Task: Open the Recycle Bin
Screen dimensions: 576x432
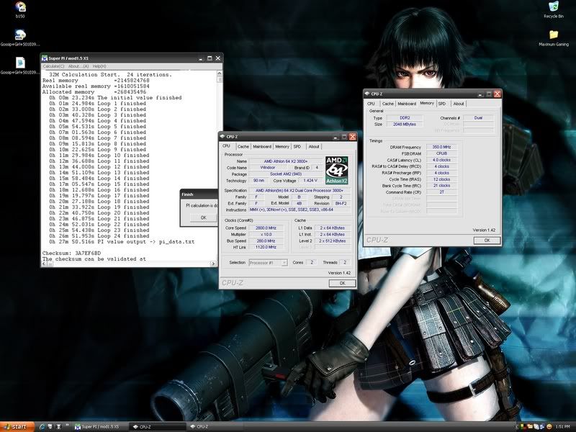Action: pyautogui.click(x=554, y=8)
